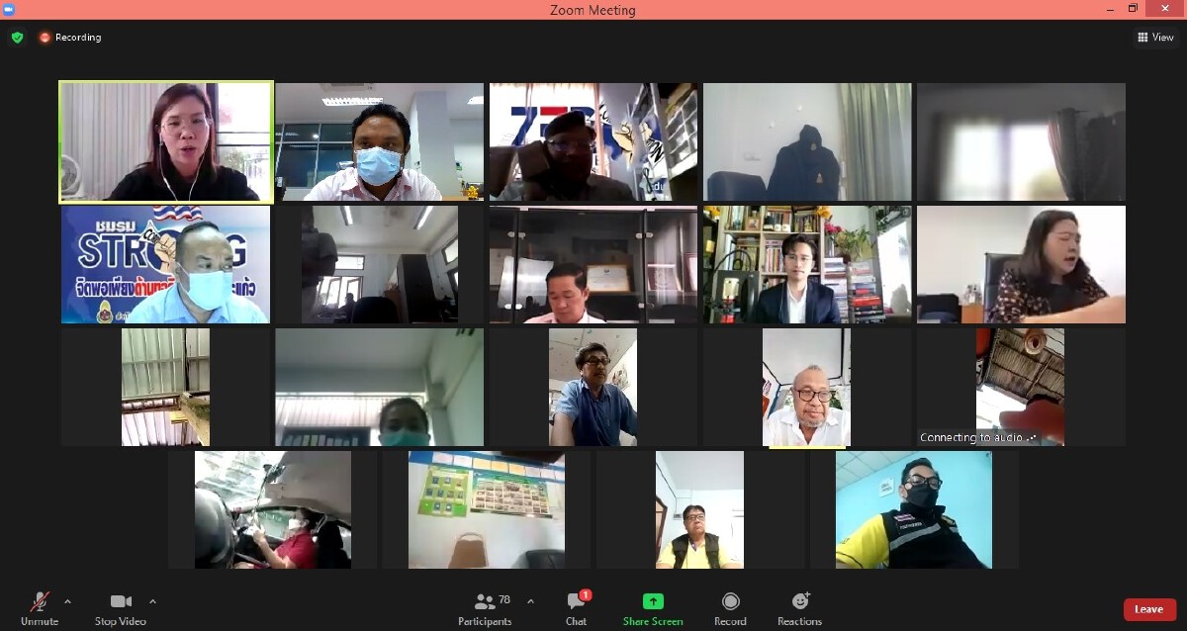This screenshot has width=1187, height=631.
Task: Select the STRONG banner participant video
Action: click(166, 264)
